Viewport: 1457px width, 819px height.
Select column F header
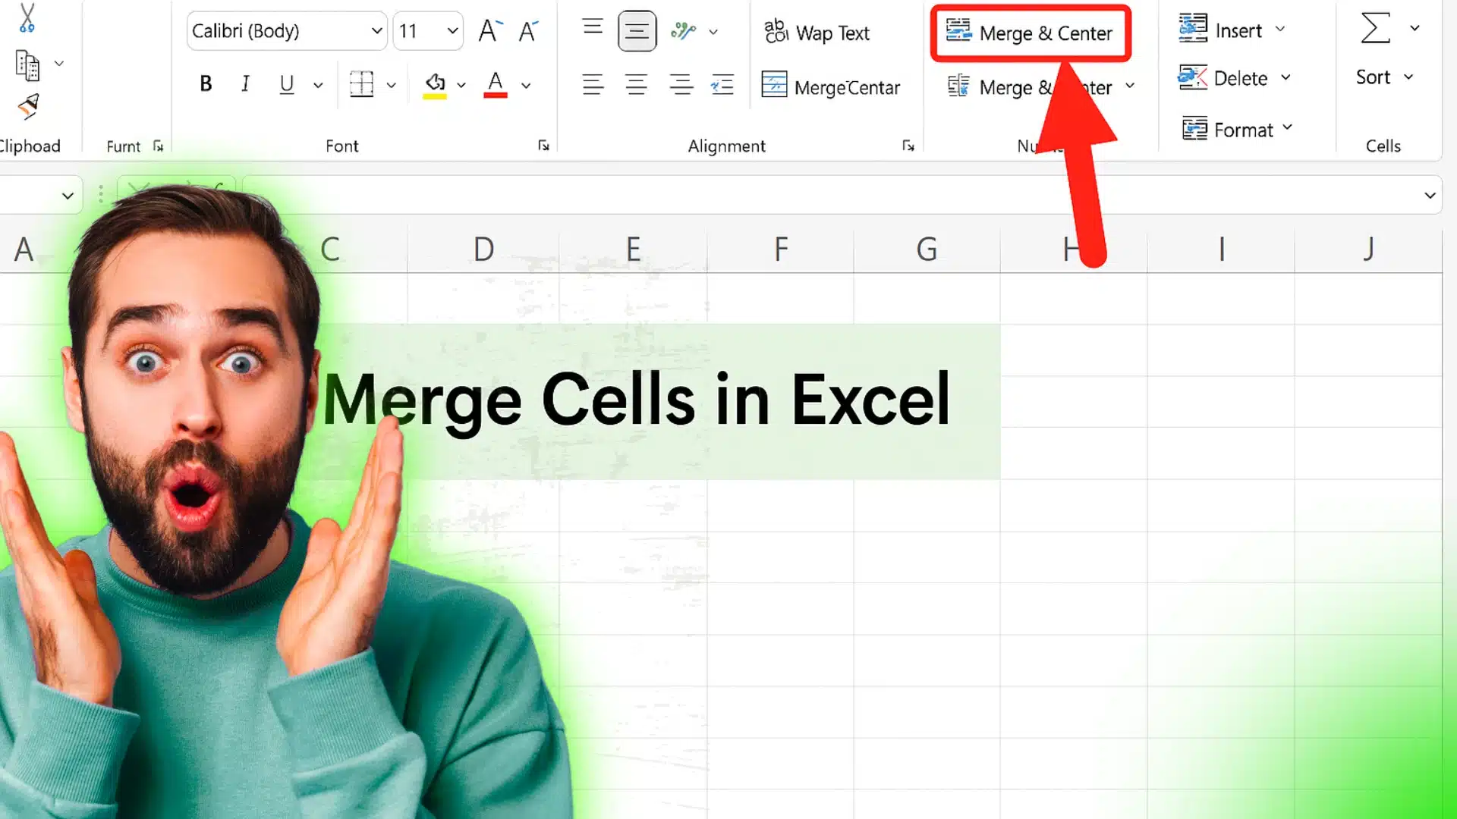781,249
